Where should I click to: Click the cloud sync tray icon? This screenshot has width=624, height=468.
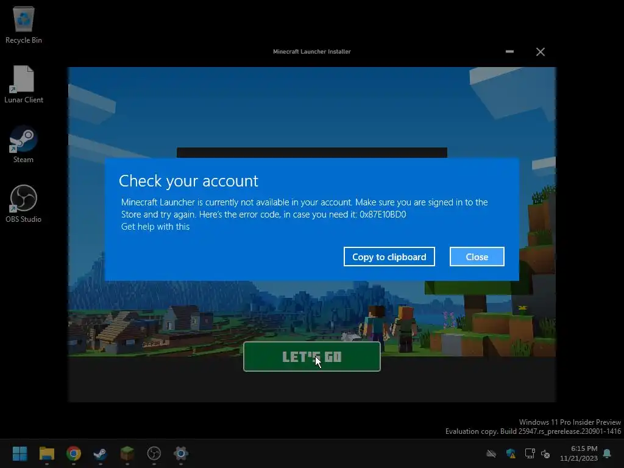pyautogui.click(x=492, y=453)
